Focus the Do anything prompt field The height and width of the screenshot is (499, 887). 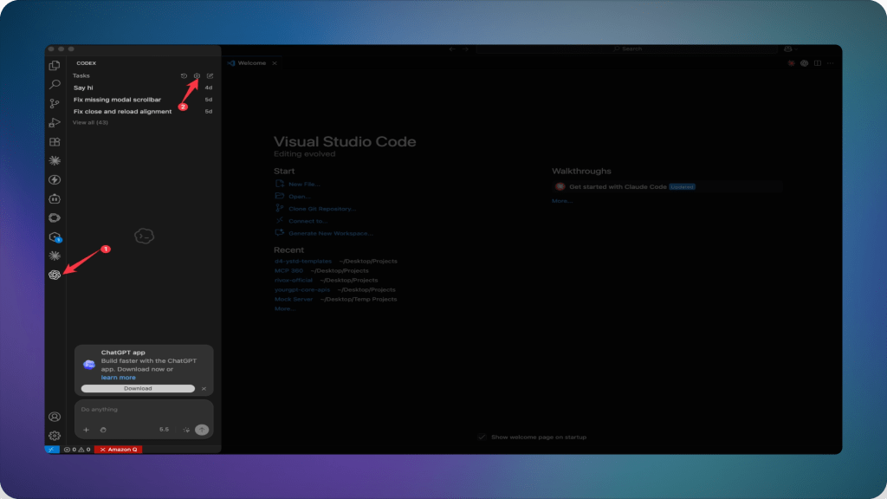(x=144, y=410)
